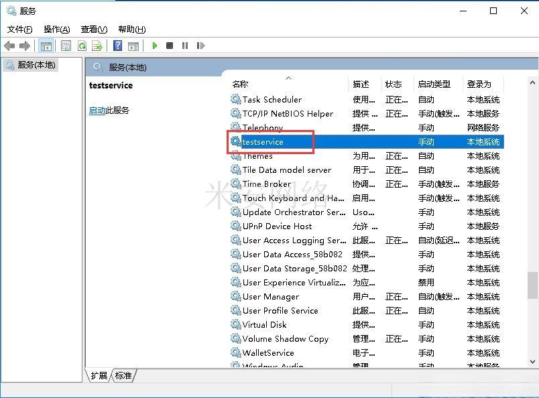Start the service with green play icon
This screenshot has width=539, height=398.
tap(155, 46)
